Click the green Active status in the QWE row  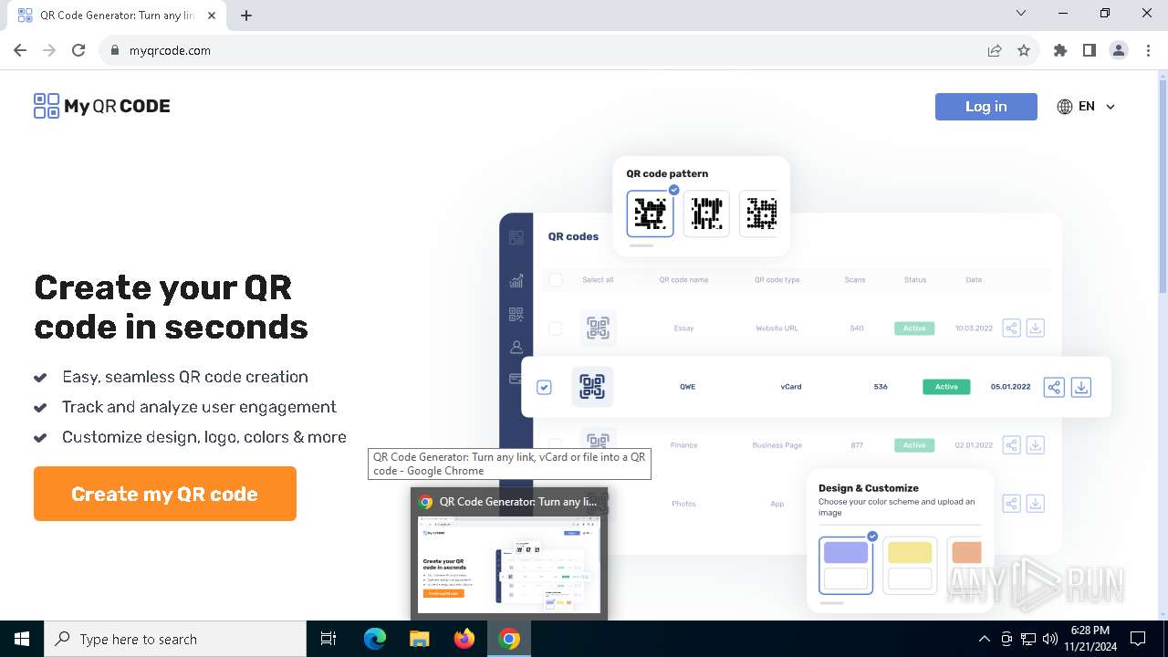[x=946, y=387]
